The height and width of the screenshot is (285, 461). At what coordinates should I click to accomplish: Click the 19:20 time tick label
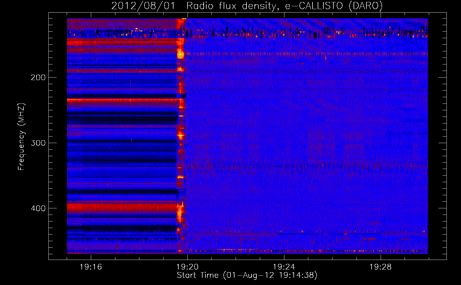(x=187, y=267)
